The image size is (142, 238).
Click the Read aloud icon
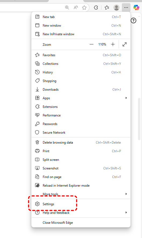[76, 8]
